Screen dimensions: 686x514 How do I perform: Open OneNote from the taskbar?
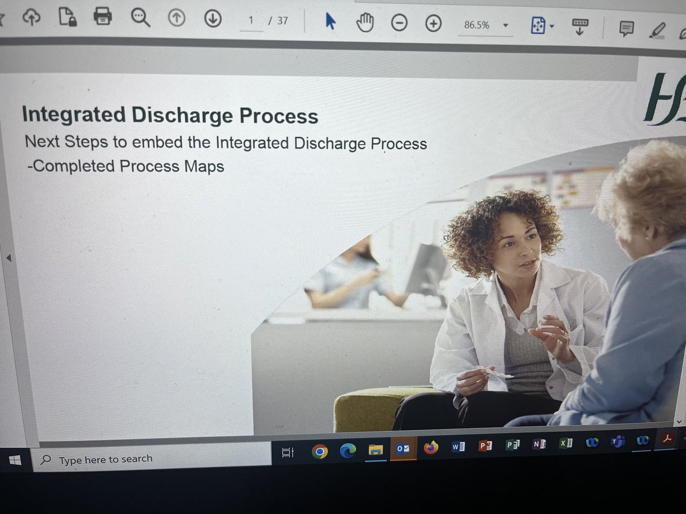tap(539, 444)
